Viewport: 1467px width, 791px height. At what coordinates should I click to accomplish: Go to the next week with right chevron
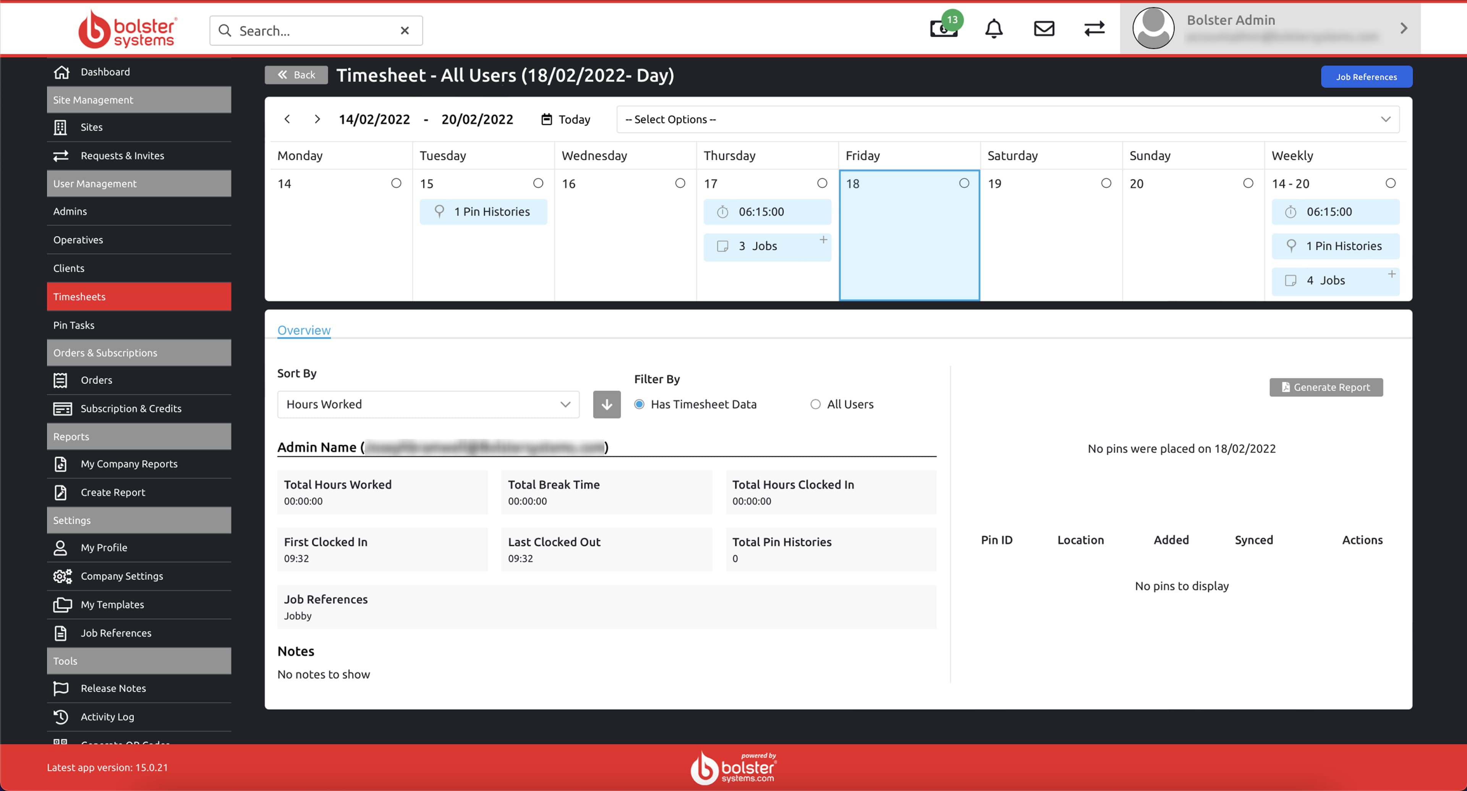[317, 119]
